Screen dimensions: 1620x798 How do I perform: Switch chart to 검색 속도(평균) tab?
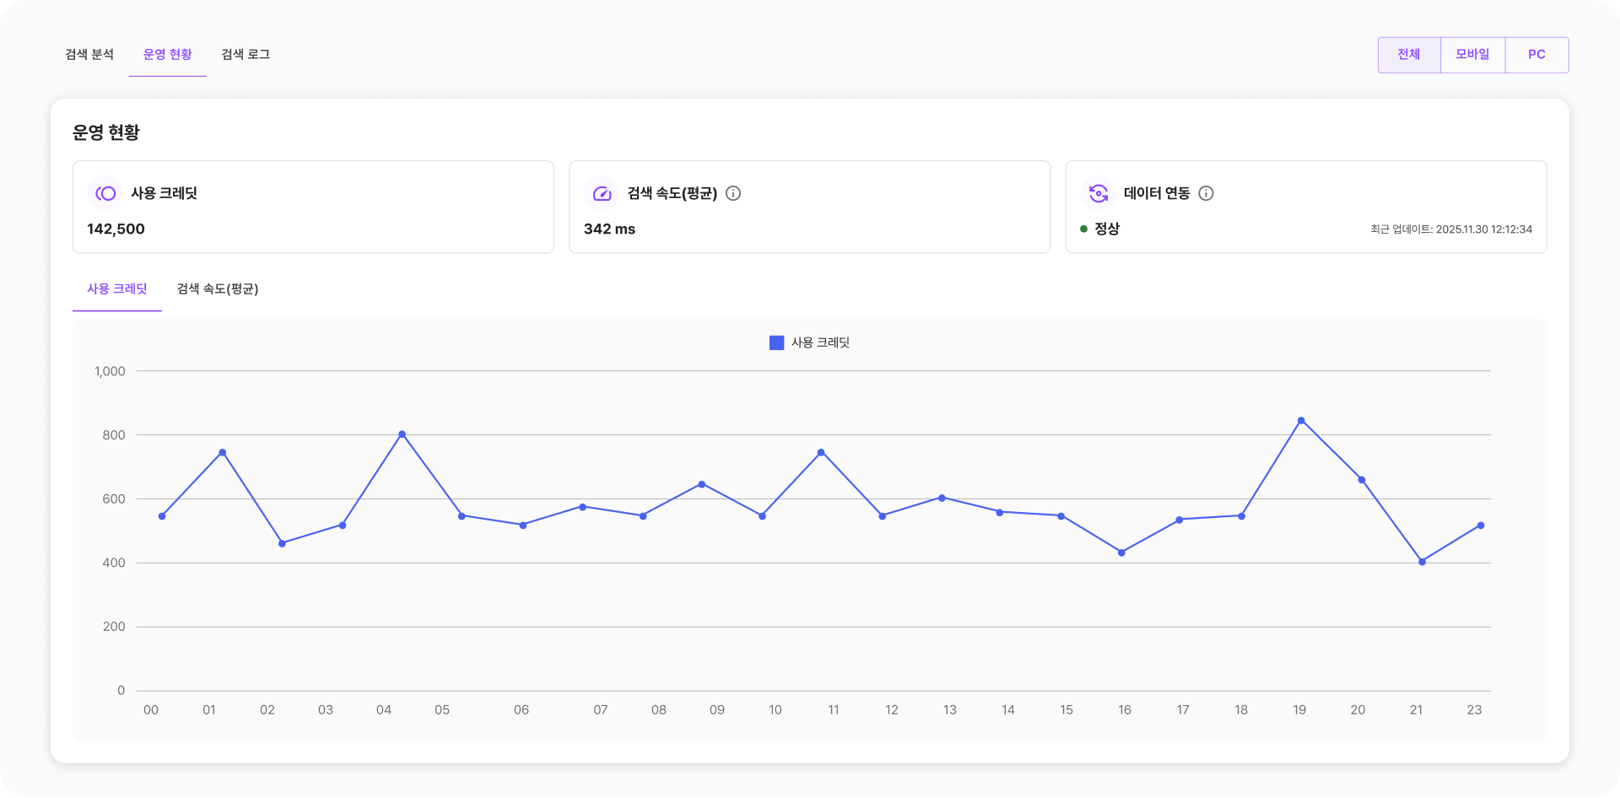[x=218, y=289]
